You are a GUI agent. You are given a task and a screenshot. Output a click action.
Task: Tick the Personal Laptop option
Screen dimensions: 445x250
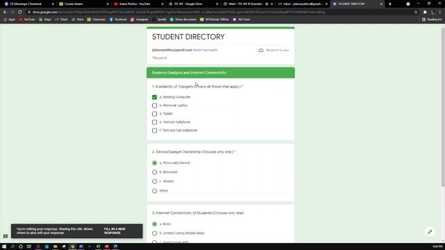point(154,106)
